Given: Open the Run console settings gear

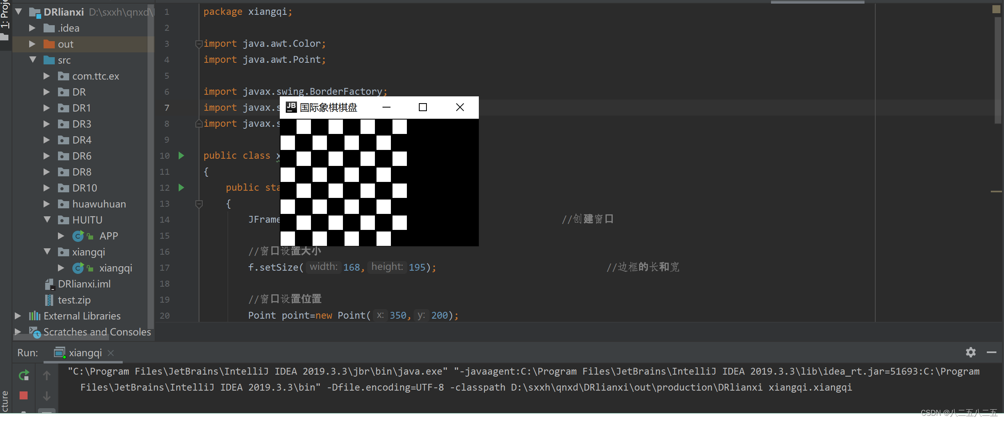Looking at the screenshot, I should pos(970,352).
